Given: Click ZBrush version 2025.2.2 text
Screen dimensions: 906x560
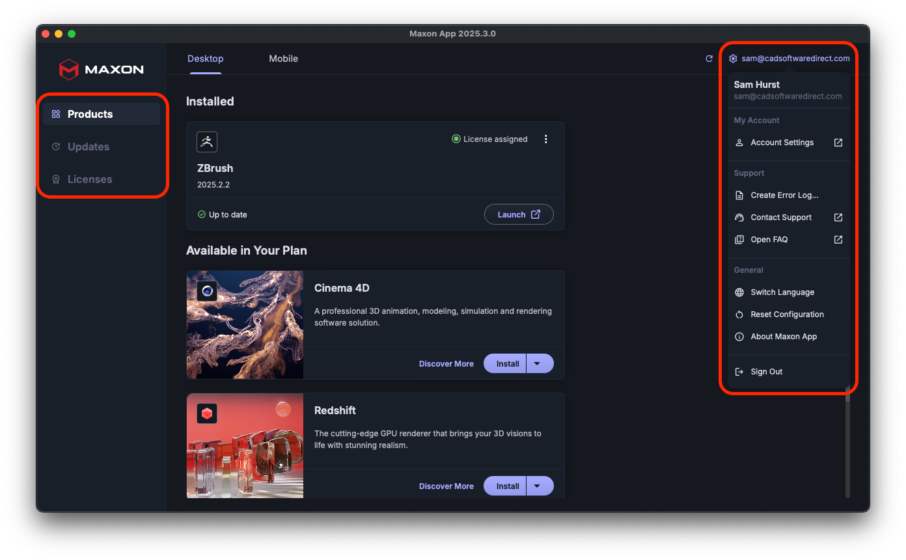Looking at the screenshot, I should [213, 185].
